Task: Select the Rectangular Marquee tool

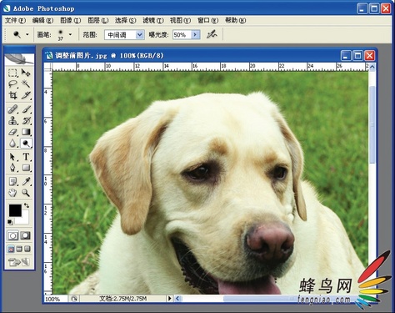Action: pos(12,73)
